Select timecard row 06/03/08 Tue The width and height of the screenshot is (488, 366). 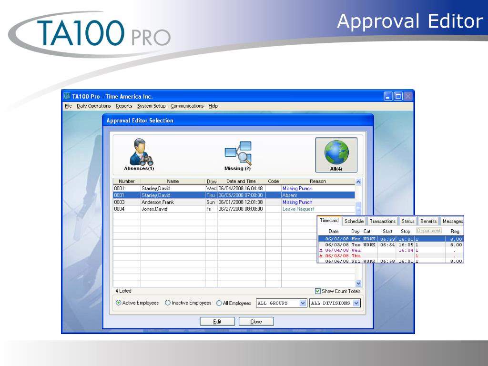pos(391,244)
